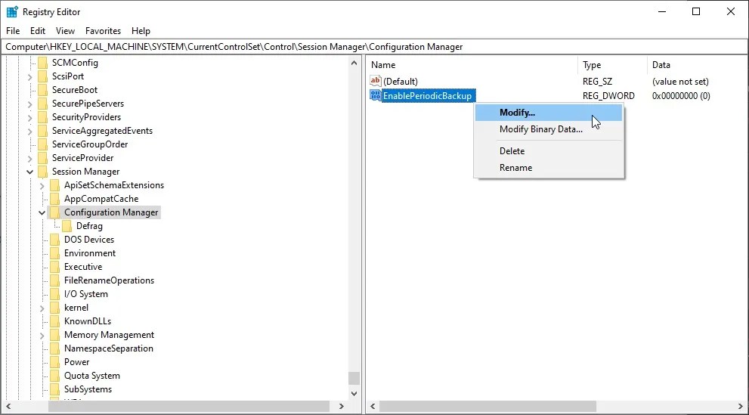Choose Rename from the context menu
This screenshot has width=749, height=415.
pyautogui.click(x=549, y=168)
